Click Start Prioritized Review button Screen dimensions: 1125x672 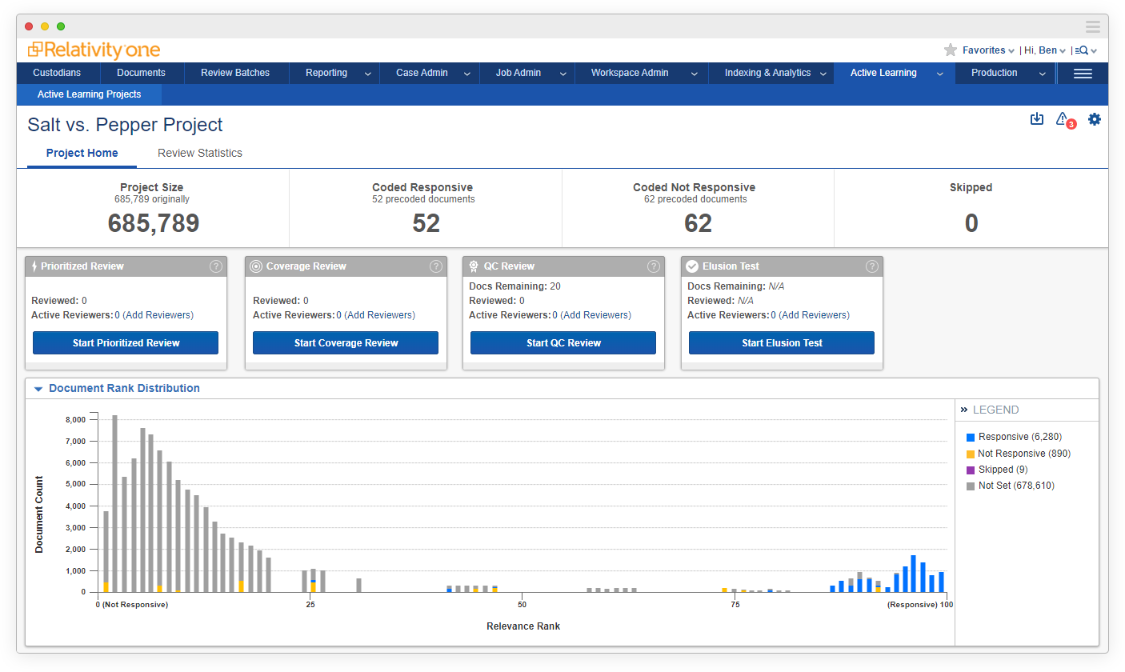click(x=126, y=342)
